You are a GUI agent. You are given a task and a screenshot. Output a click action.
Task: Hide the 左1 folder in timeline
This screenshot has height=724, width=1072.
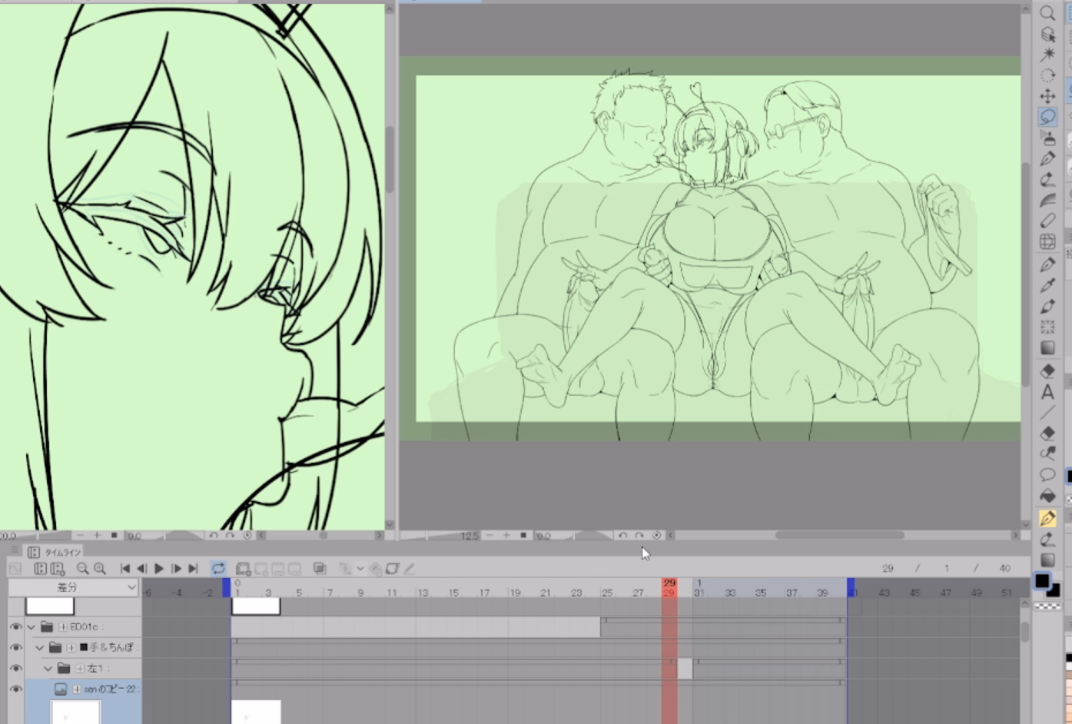pos(15,669)
